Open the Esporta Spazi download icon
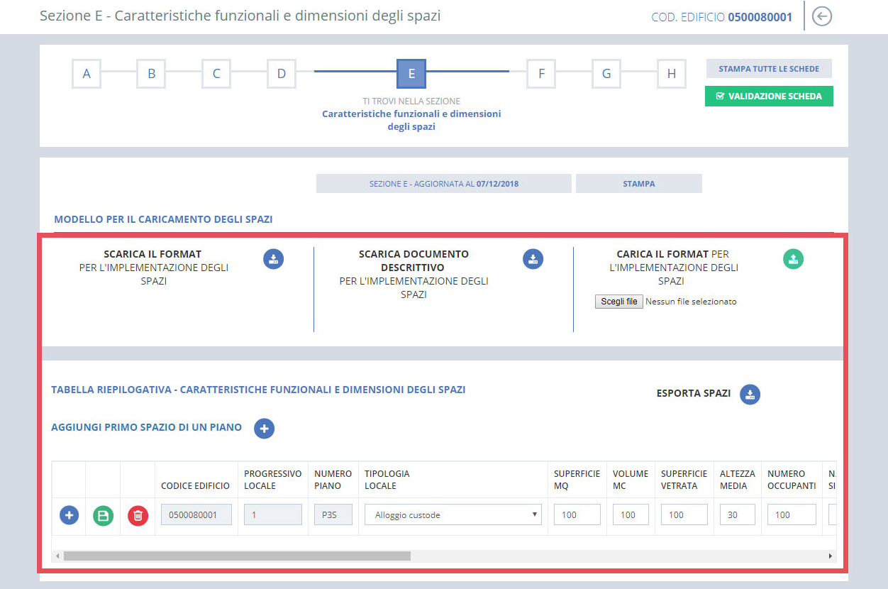Image resolution: width=888 pixels, height=589 pixels. (x=750, y=394)
